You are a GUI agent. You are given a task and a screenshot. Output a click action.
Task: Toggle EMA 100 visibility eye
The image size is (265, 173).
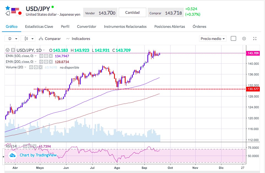point(41,56)
